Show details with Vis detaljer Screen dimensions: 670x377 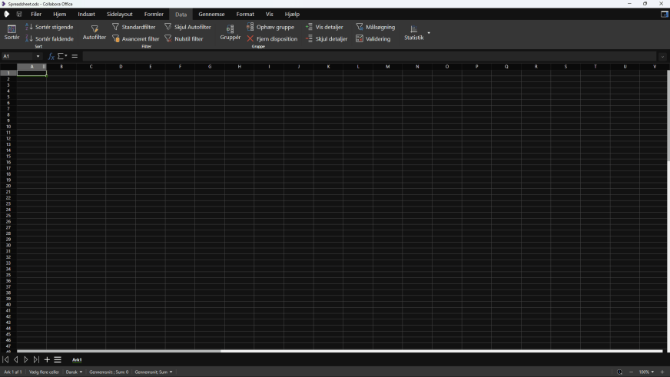(324, 27)
